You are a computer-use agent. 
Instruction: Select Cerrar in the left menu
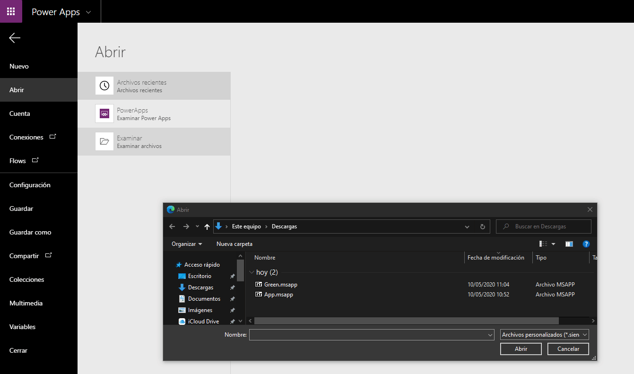(18, 350)
